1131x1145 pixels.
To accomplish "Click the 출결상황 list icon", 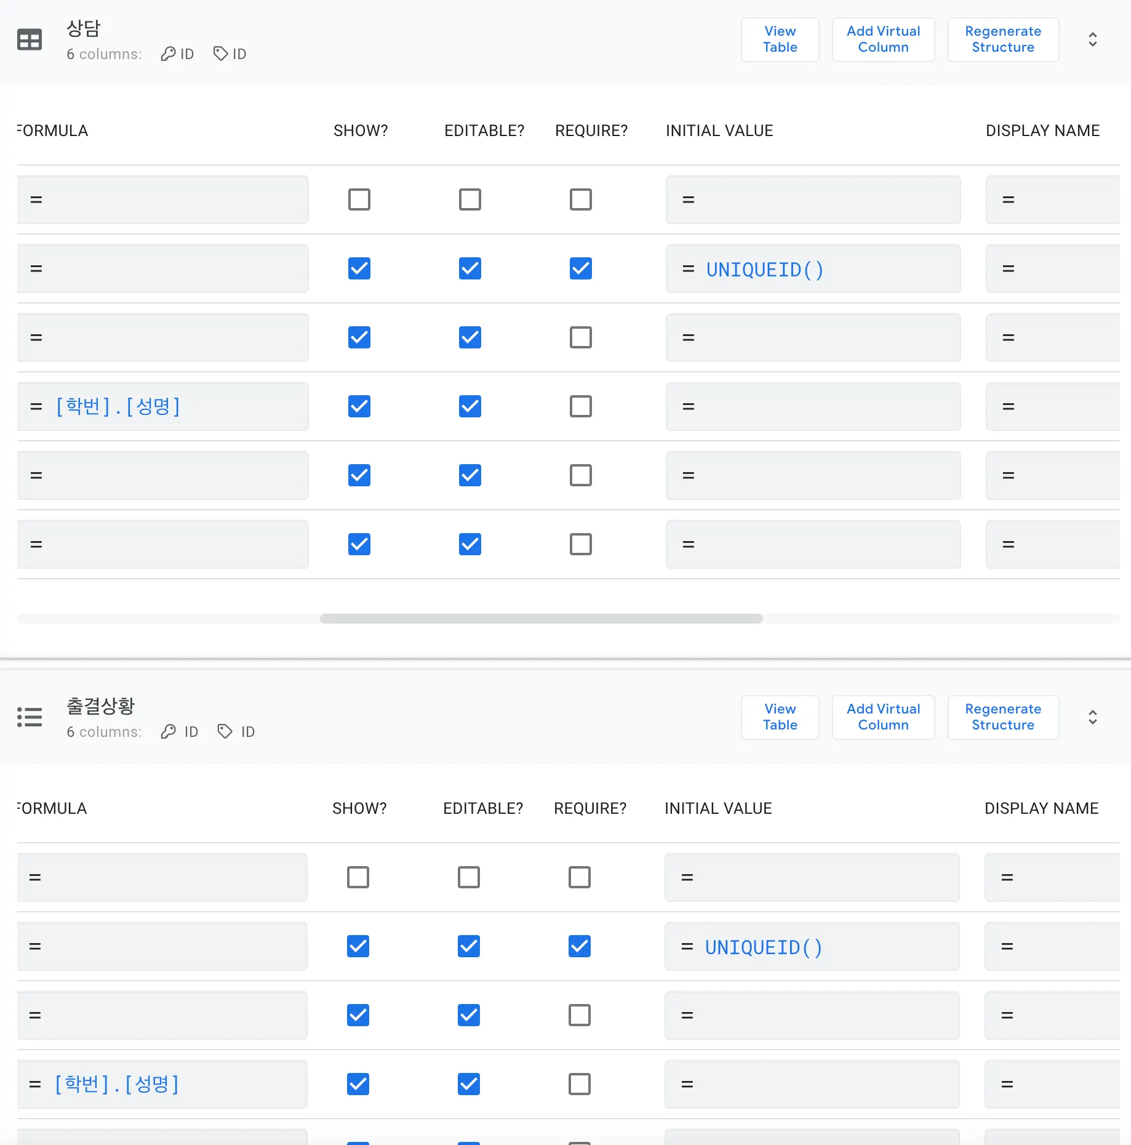I will coord(29,717).
